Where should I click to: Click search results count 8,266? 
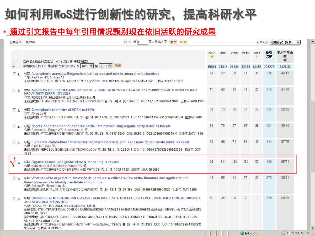coord(30,42)
